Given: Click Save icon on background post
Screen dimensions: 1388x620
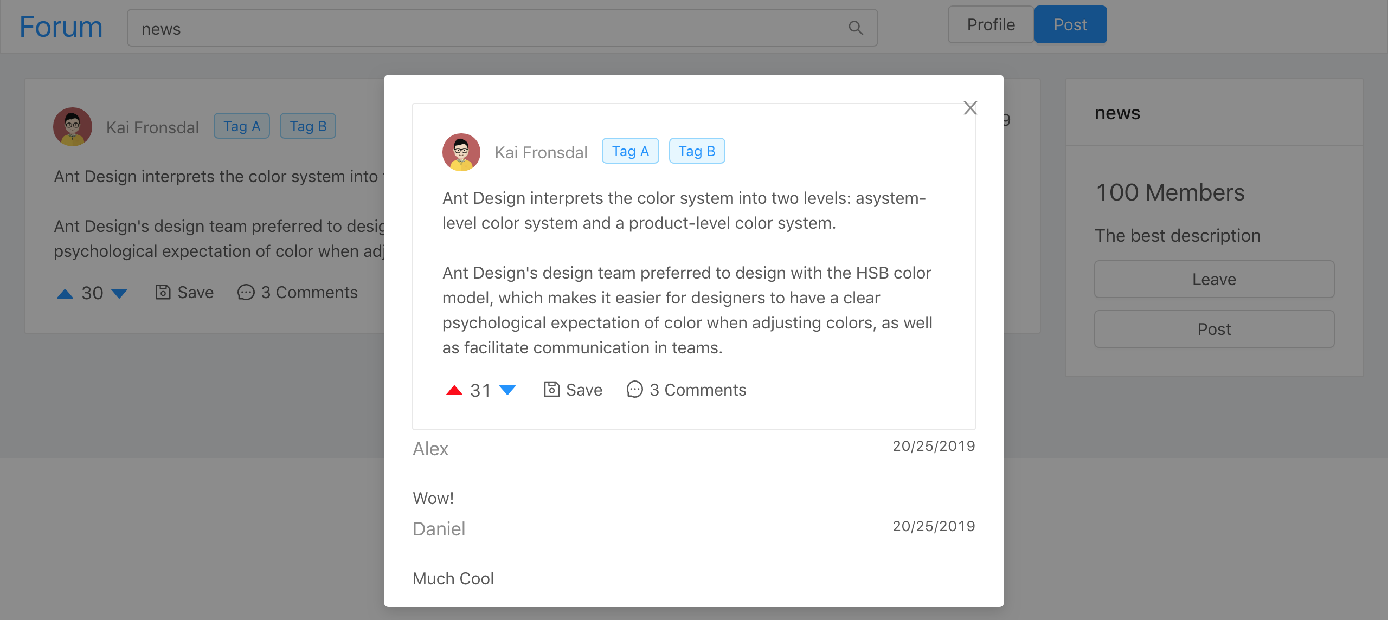Looking at the screenshot, I should [x=163, y=293].
